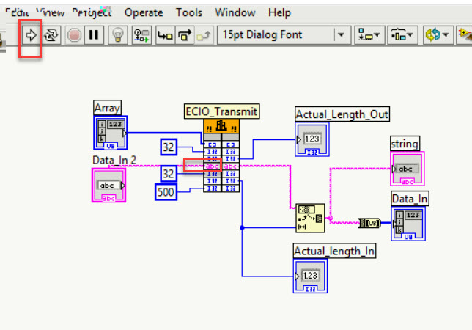Click the Step Into button
Image resolution: width=472 pixels, height=330 pixels.
[x=165, y=35]
